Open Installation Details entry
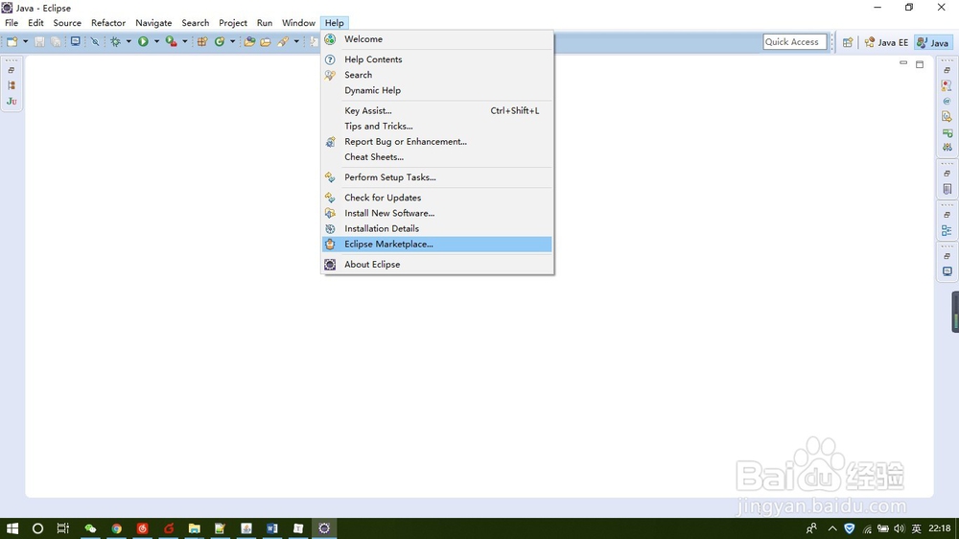This screenshot has height=539, width=959. (437, 229)
